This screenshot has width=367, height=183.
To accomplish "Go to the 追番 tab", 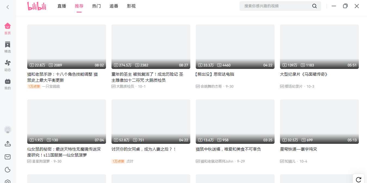I will point(114,6).
